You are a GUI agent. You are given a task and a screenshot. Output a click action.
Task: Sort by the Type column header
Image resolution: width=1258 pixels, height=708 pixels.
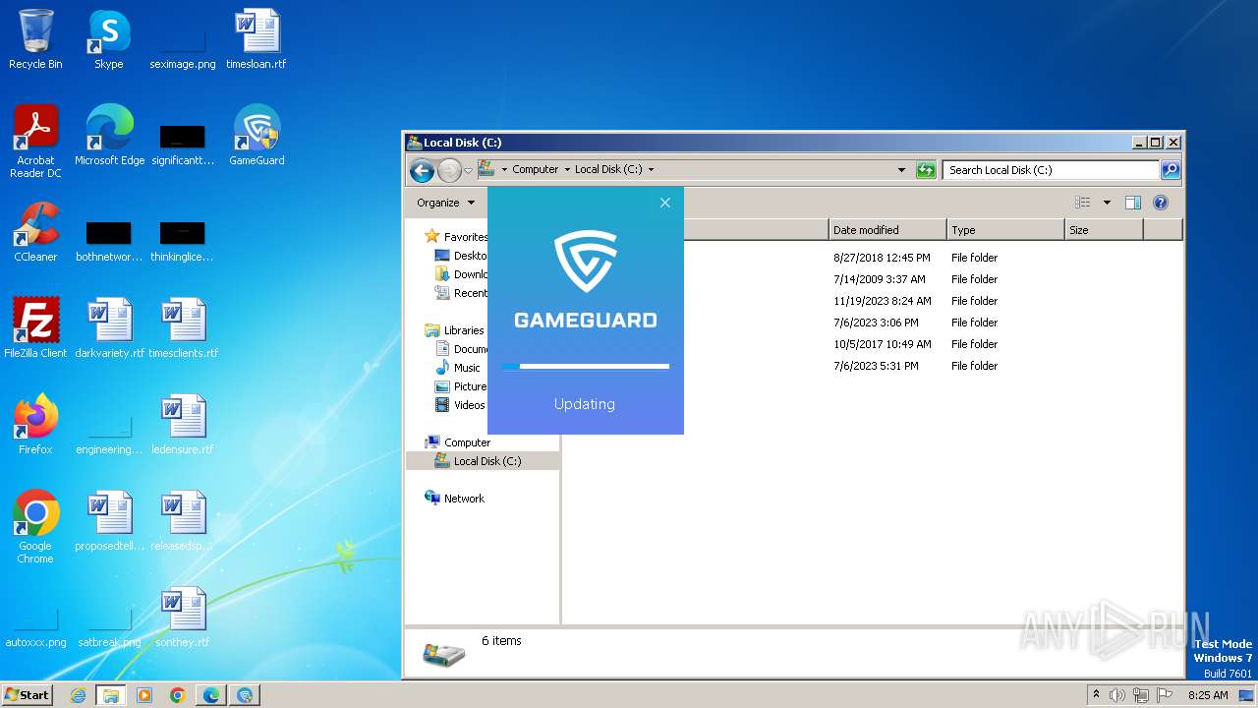coord(1005,230)
